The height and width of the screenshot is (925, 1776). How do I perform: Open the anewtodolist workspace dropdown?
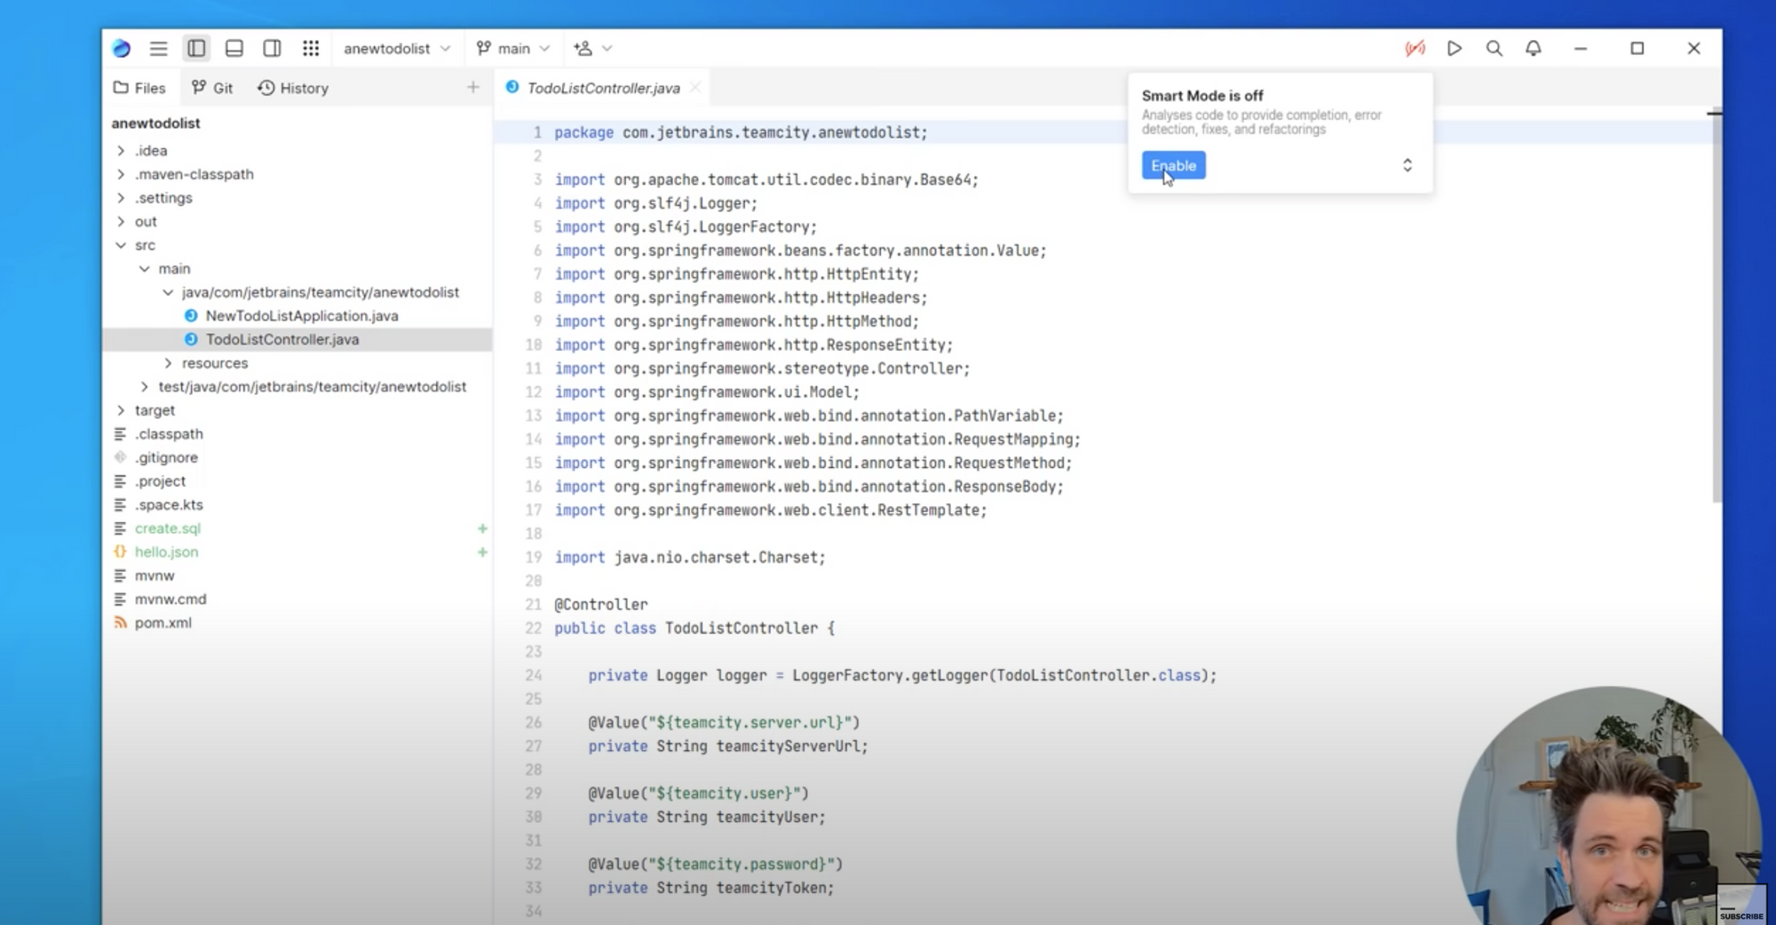[x=397, y=48]
